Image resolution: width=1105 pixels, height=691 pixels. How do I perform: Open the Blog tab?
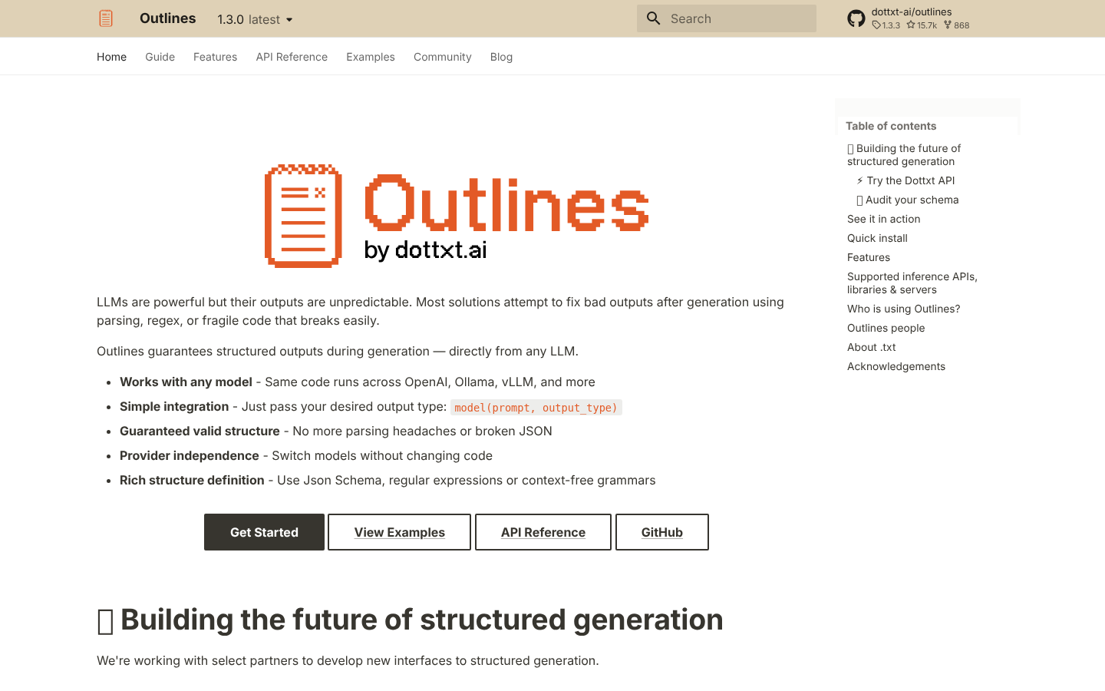501,57
